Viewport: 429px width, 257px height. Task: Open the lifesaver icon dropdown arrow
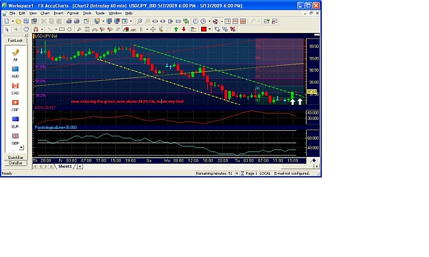[x=222, y=21]
